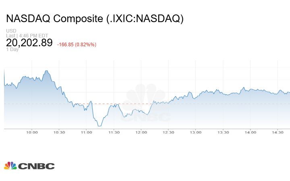Click the red -166.85 (0.82%) change

coord(77,44)
